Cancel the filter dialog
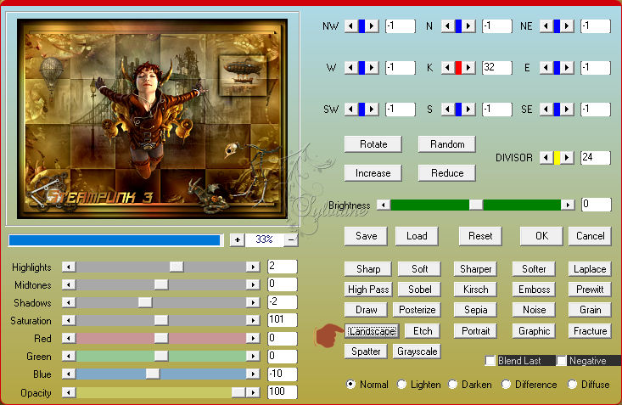This screenshot has width=622, height=405. point(590,236)
